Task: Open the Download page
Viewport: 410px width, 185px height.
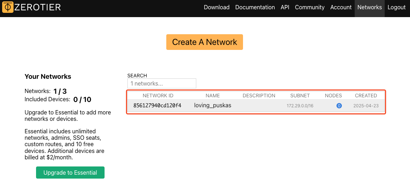Action: 217,7
